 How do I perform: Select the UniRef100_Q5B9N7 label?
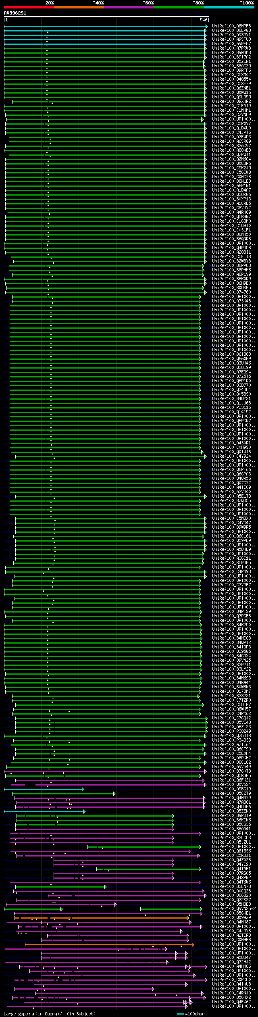231,217
